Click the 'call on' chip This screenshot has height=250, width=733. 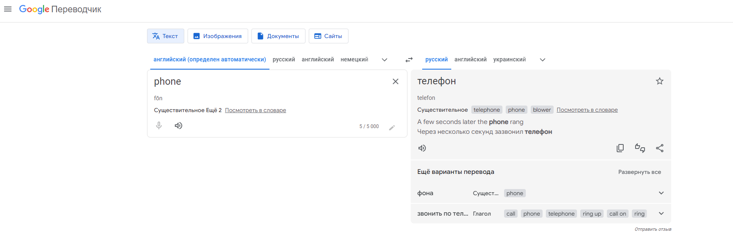[618, 214]
